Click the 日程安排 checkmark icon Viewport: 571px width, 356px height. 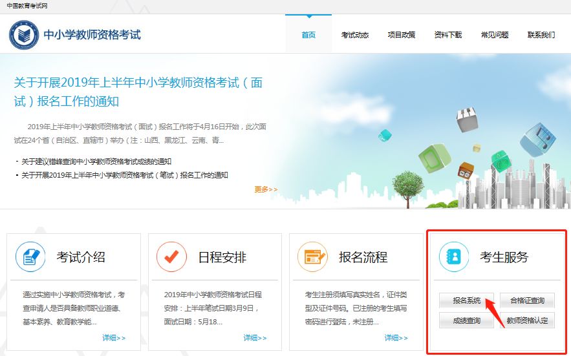click(x=171, y=257)
